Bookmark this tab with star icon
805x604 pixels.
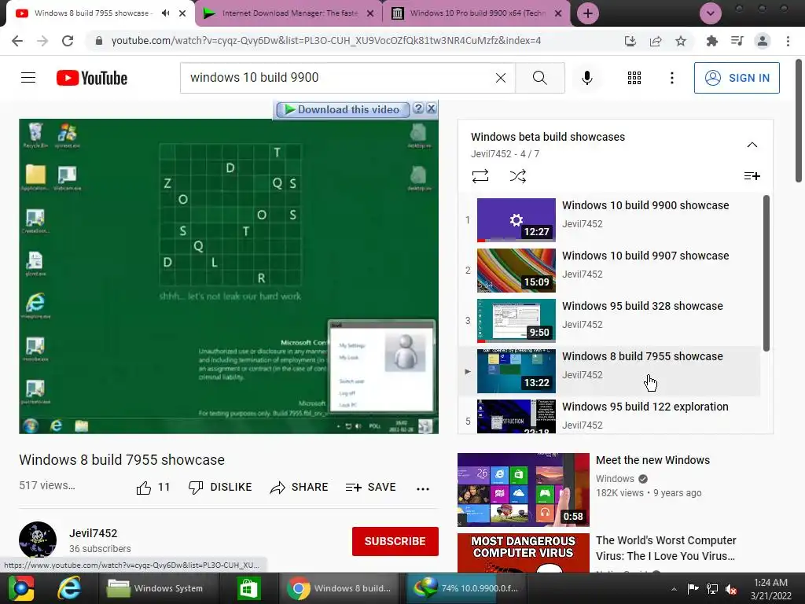tap(681, 41)
